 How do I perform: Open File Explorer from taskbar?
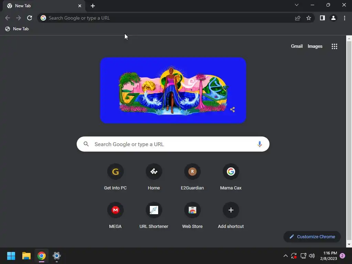(26, 256)
